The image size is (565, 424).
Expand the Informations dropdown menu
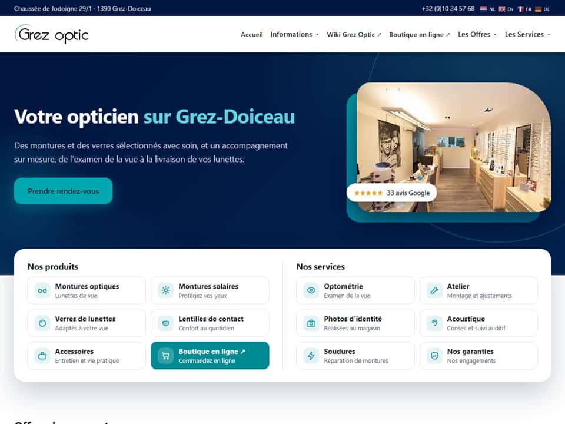tap(294, 34)
